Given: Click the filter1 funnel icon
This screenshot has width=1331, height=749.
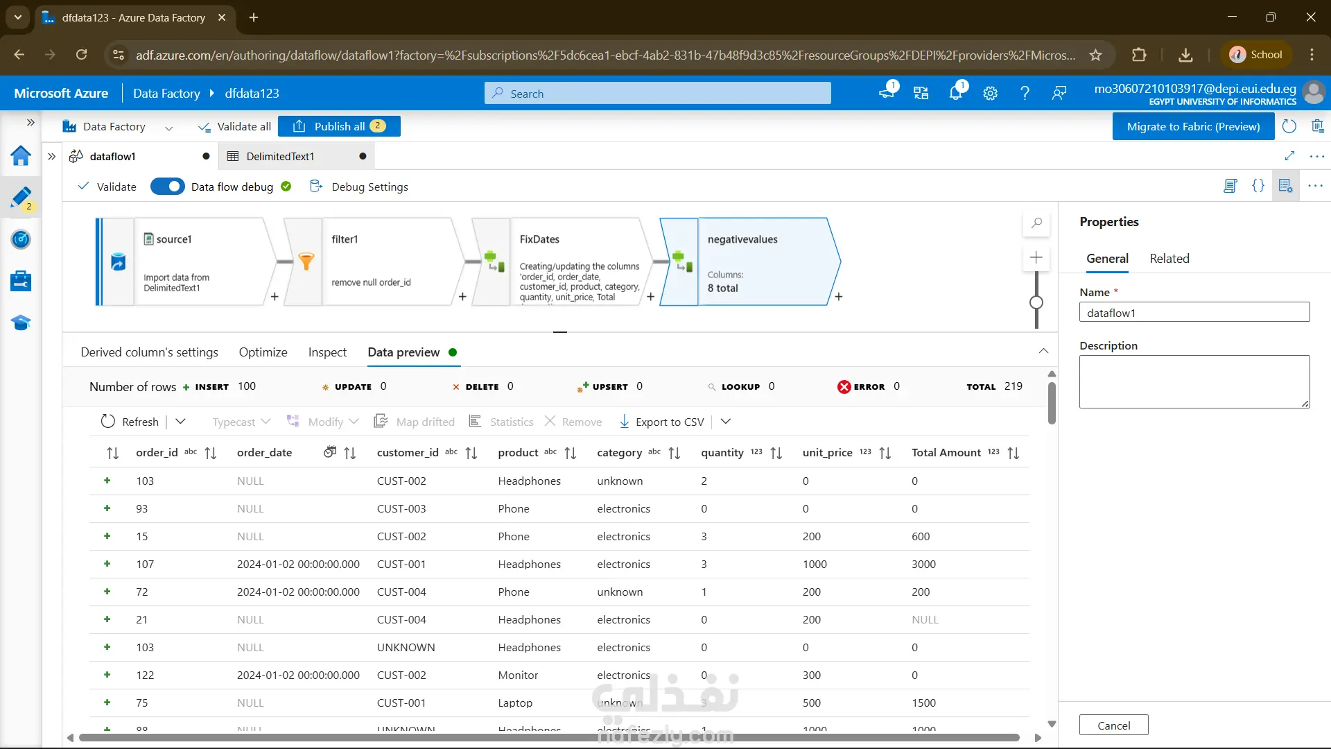Looking at the screenshot, I should [306, 261].
